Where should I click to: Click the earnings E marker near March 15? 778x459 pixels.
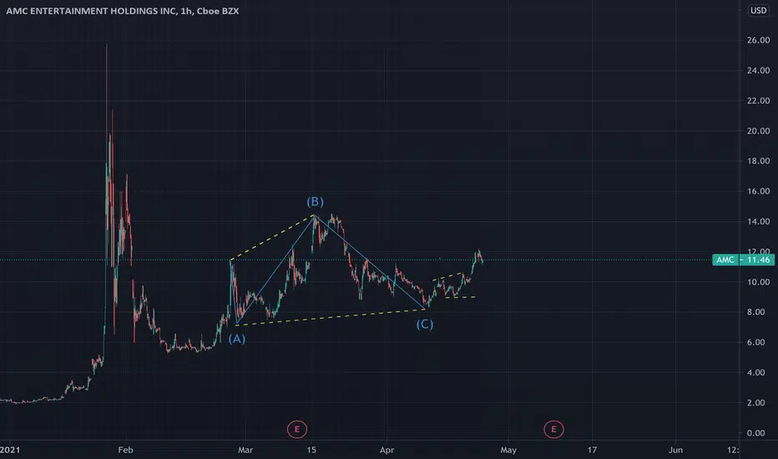coord(296,429)
